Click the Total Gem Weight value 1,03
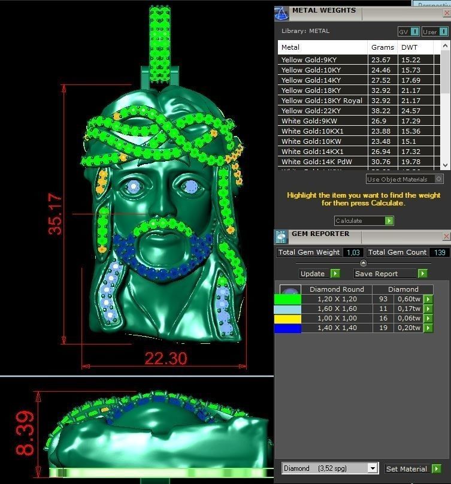Image resolution: width=451 pixels, height=484 pixels. (x=353, y=253)
